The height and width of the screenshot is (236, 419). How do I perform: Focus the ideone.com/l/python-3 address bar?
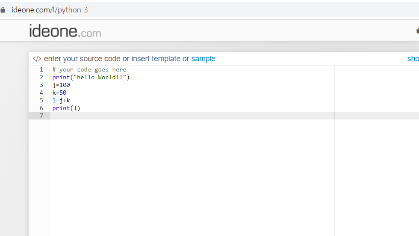click(x=50, y=10)
